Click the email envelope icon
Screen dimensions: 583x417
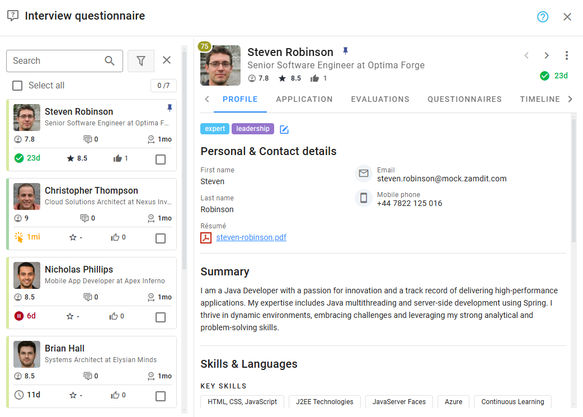[x=364, y=174]
